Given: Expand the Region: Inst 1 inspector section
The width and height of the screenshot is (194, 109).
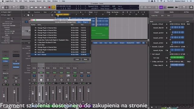Looking at the screenshot, I should click(x=2, y=12).
